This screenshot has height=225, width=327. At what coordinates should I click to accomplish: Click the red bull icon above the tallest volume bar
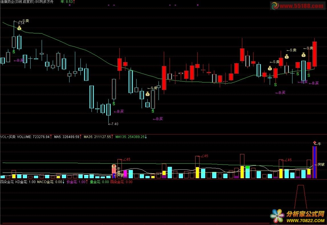314,143
